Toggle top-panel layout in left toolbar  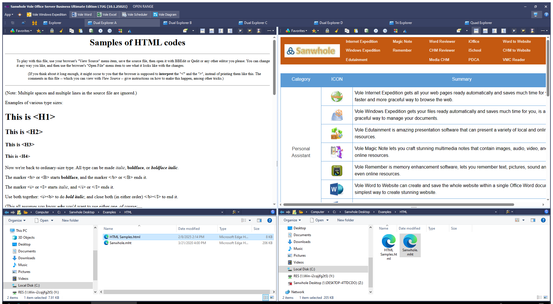tap(203, 31)
